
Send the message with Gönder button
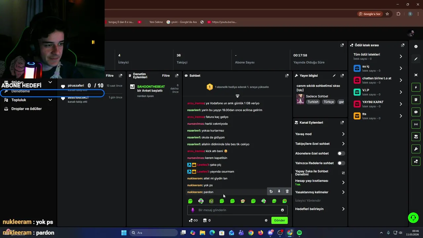tap(279, 220)
